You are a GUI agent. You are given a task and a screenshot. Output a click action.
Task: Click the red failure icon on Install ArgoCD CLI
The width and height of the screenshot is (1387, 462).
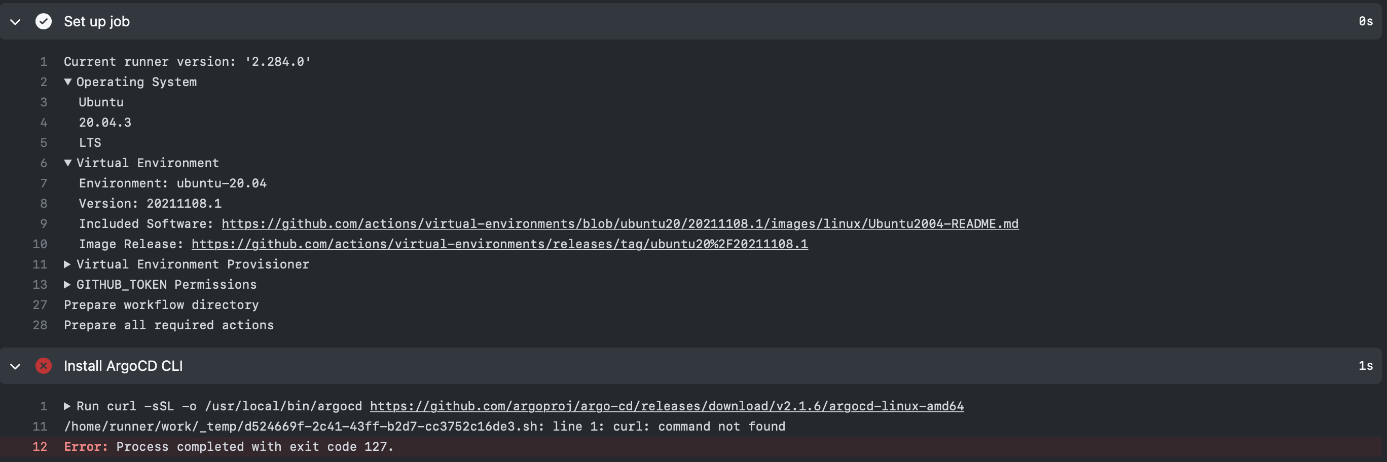click(43, 366)
